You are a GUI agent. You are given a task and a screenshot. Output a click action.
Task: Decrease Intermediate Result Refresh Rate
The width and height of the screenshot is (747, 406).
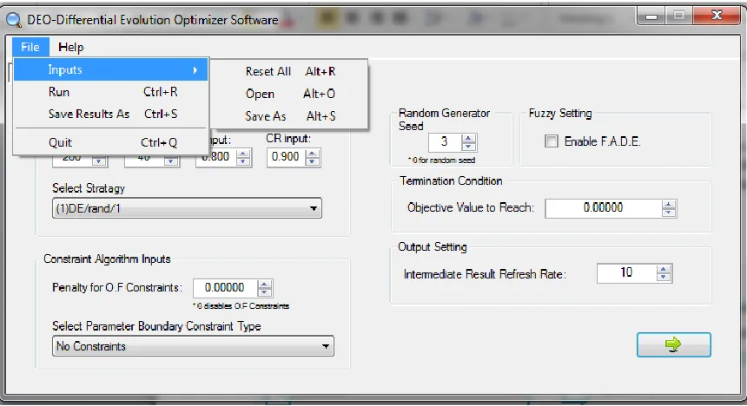click(x=663, y=278)
